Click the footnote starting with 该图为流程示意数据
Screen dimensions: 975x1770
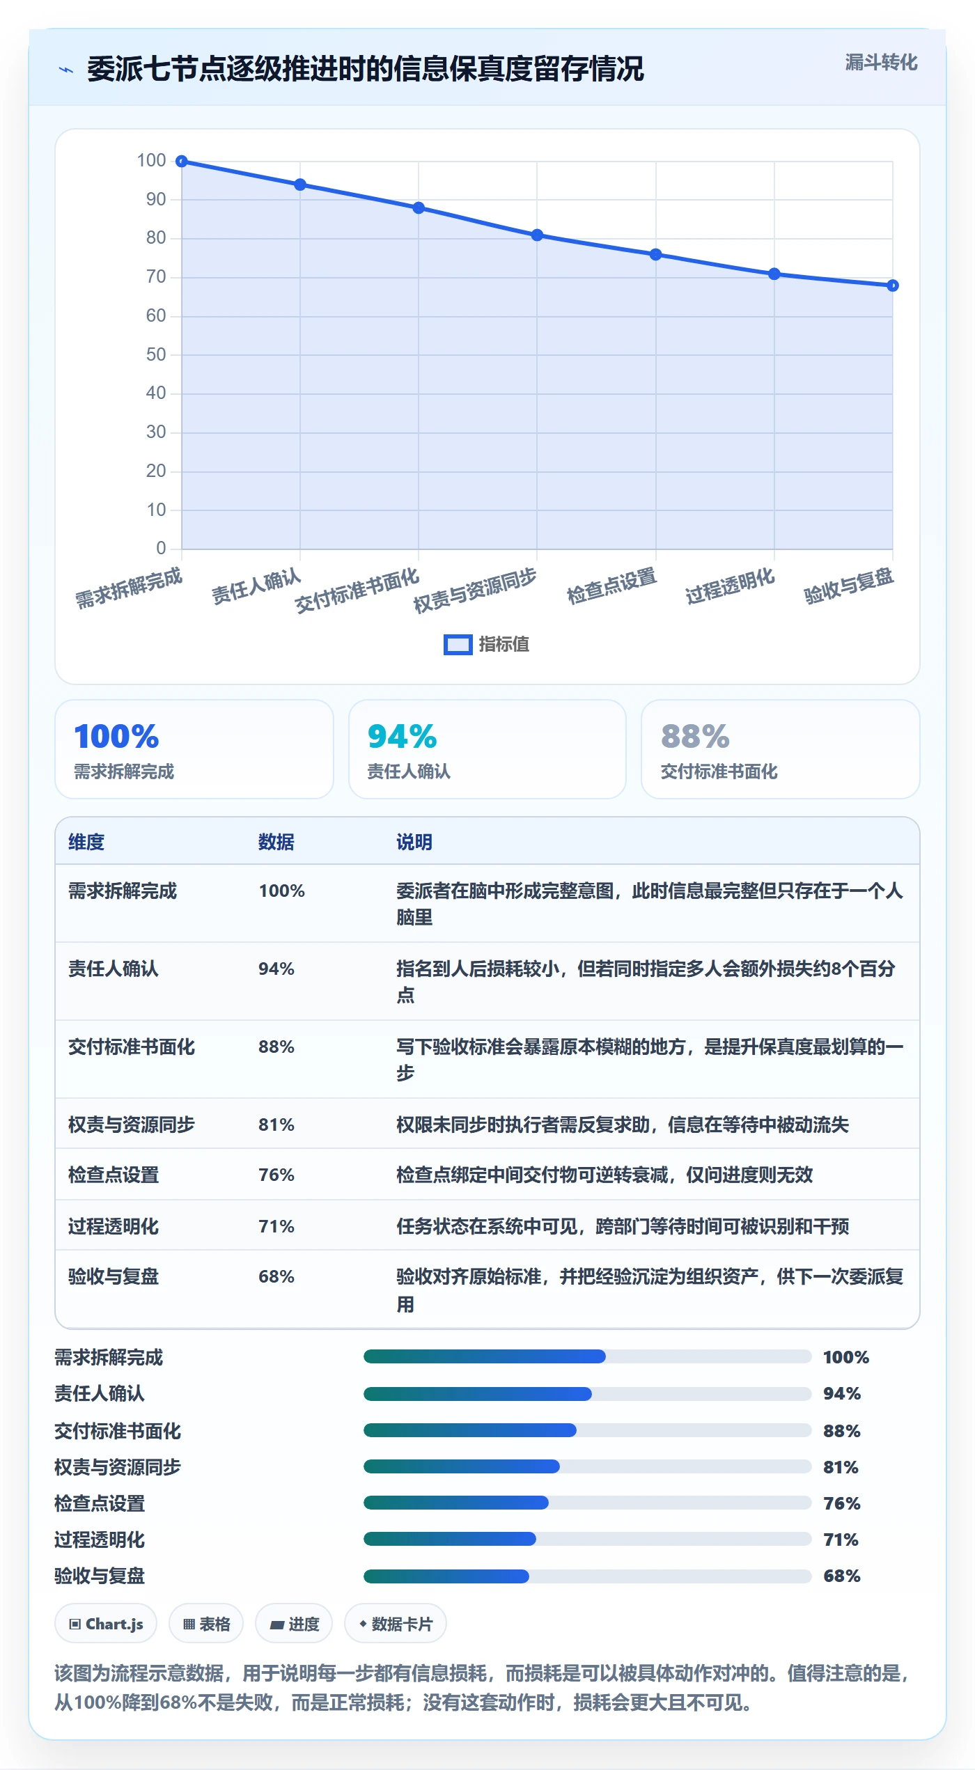(x=482, y=1688)
